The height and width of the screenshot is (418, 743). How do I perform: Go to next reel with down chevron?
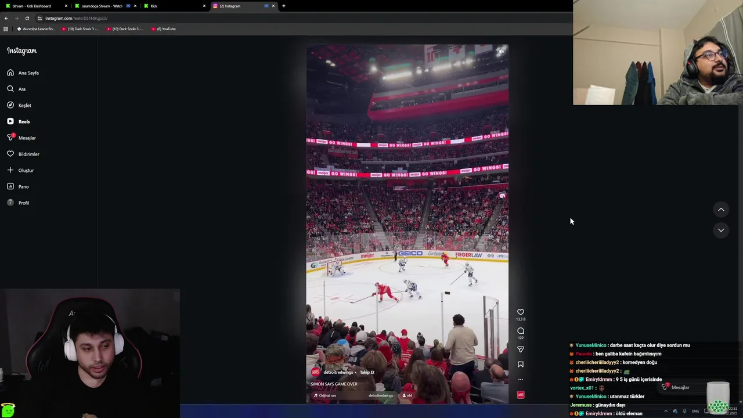click(721, 230)
